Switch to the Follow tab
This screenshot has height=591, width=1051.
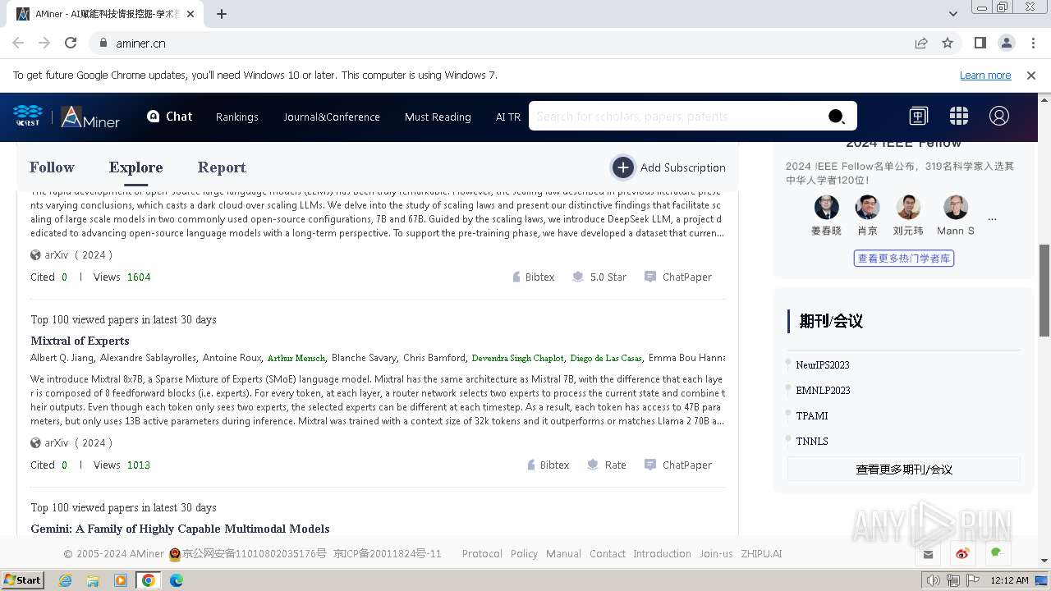pyautogui.click(x=52, y=167)
